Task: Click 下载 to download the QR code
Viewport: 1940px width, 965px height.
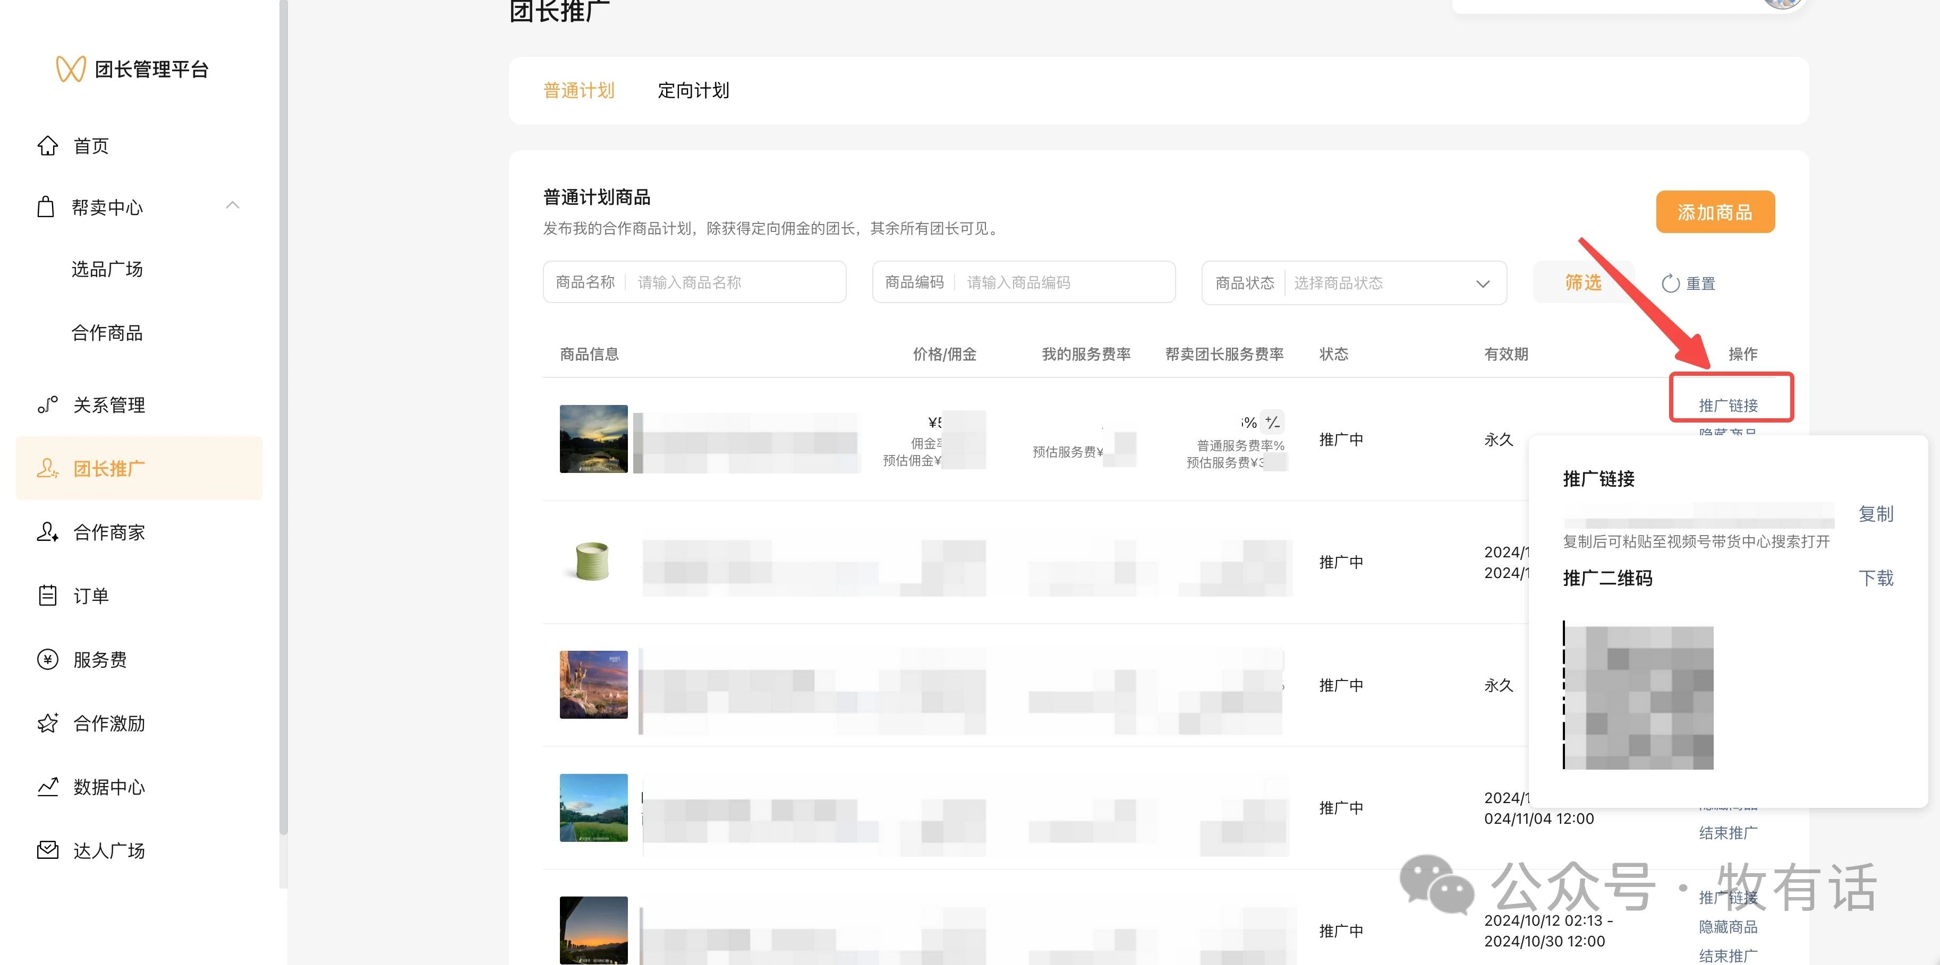Action: click(1875, 578)
